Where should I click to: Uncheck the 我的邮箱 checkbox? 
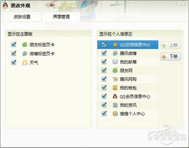click(104, 62)
